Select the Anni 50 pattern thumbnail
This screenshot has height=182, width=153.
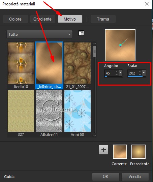tap(78, 111)
